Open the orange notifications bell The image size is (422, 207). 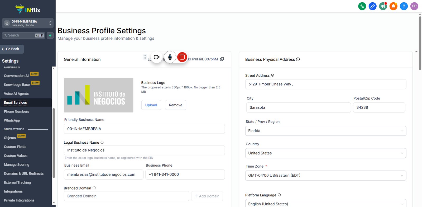point(393,6)
